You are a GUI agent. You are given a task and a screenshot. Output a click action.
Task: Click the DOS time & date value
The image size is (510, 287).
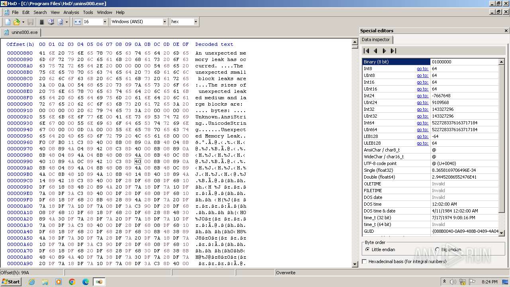(465, 211)
